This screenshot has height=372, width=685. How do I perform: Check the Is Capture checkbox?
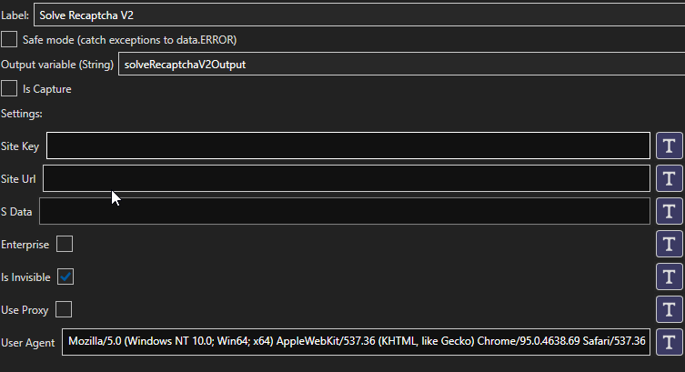point(9,88)
